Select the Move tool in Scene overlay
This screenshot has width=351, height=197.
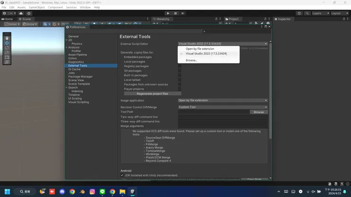tap(7, 43)
